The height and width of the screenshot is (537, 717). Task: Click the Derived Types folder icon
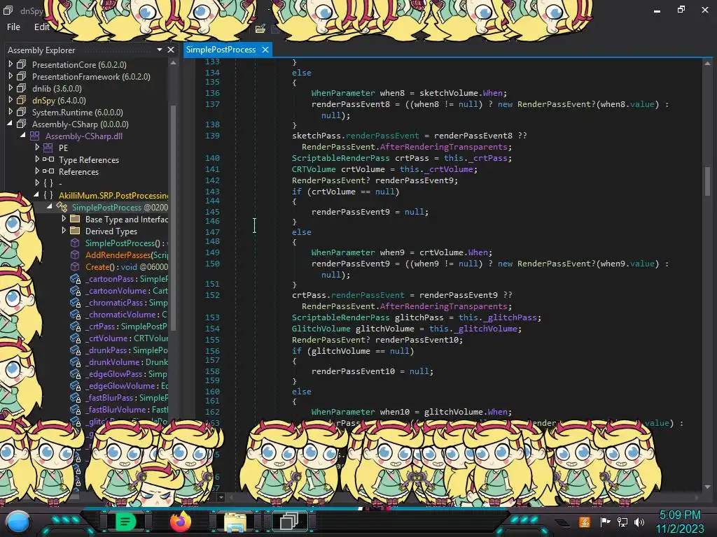click(x=75, y=231)
